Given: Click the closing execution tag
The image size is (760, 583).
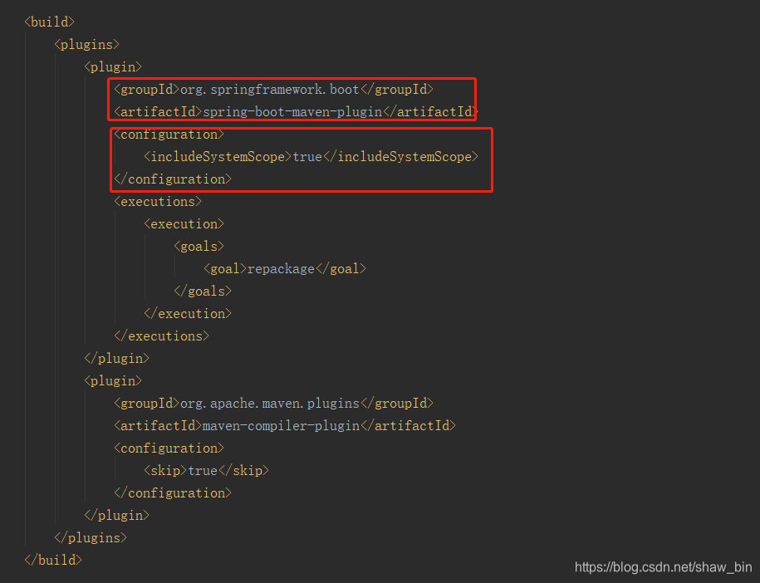Looking at the screenshot, I should click(x=188, y=314).
